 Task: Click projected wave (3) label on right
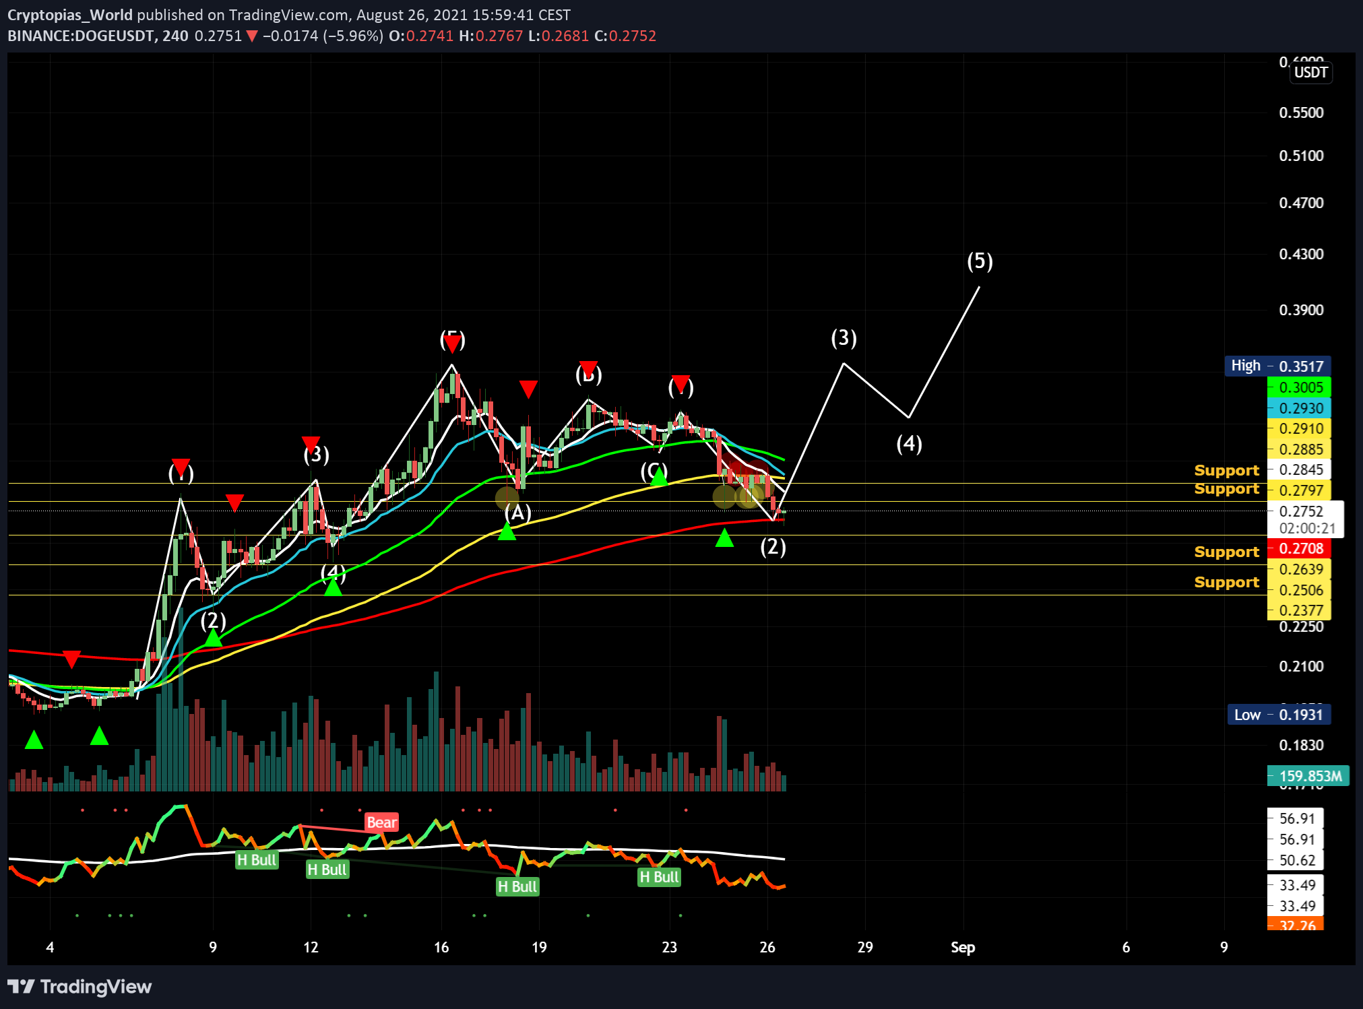(844, 337)
